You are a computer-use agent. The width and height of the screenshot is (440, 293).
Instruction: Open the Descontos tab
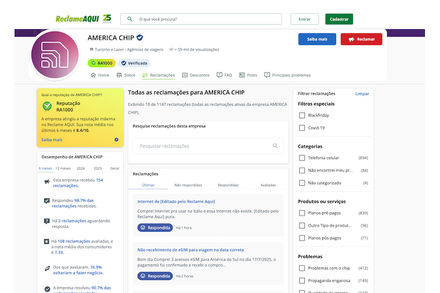(195, 75)
